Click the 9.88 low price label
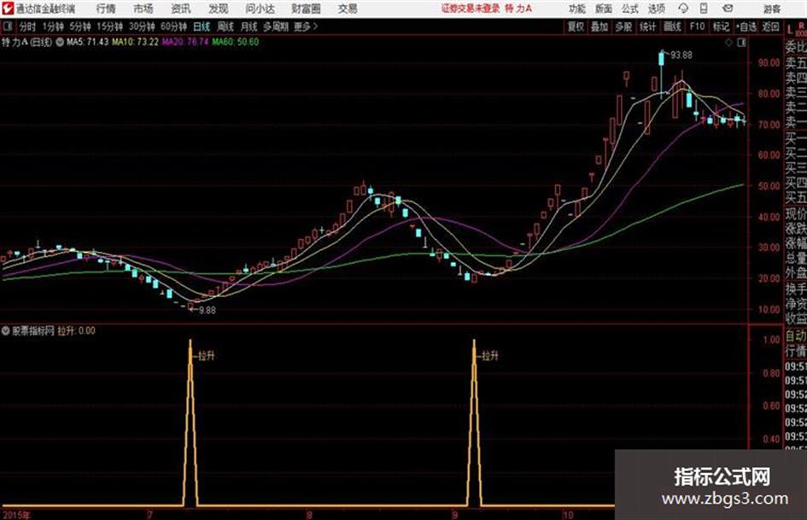 point(208,311)
